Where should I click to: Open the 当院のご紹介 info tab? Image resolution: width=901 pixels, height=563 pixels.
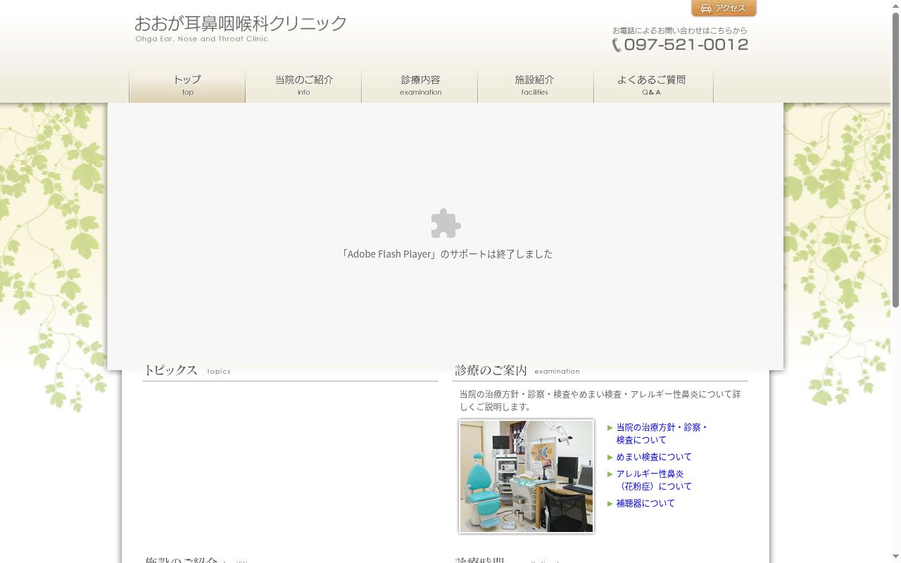[x=303, y=85]
